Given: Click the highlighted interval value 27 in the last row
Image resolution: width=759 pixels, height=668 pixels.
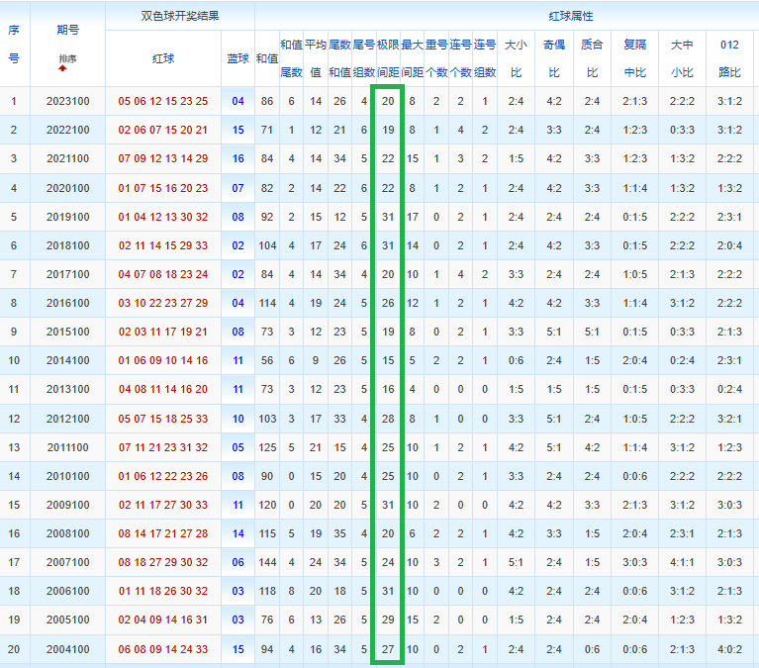Looking at the screenshot, I should coord(388,649).
